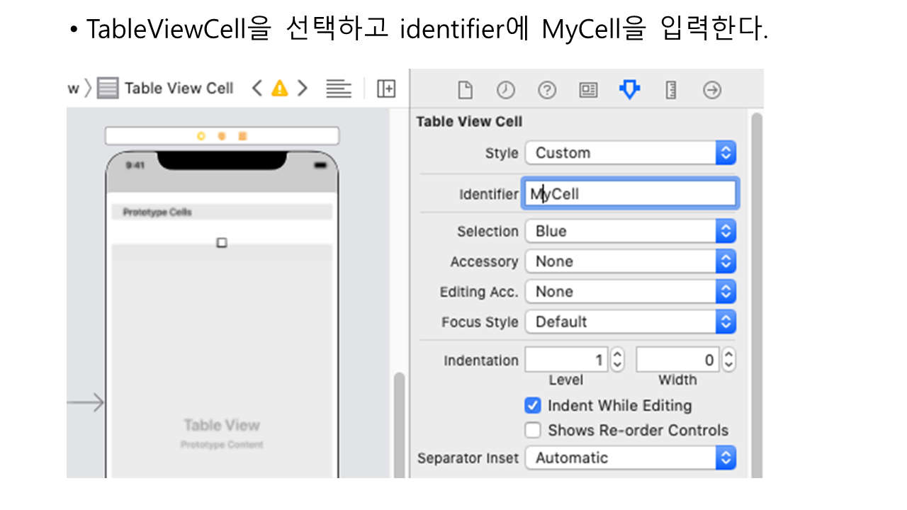
Task: Open the editor options lines icon
Action: pos(339,89)
